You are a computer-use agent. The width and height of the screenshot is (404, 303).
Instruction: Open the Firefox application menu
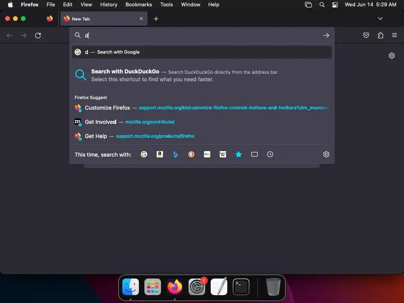(x=395, y=35)
